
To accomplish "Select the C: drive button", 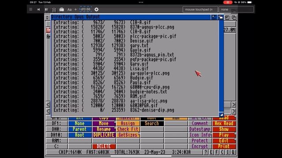I will pyautogui.click(x=57, y=146).
